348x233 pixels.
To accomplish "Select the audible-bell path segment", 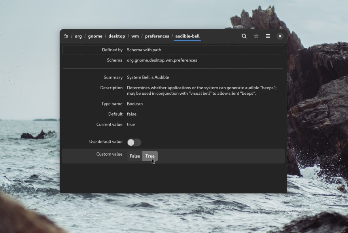I will click(187, 36).
